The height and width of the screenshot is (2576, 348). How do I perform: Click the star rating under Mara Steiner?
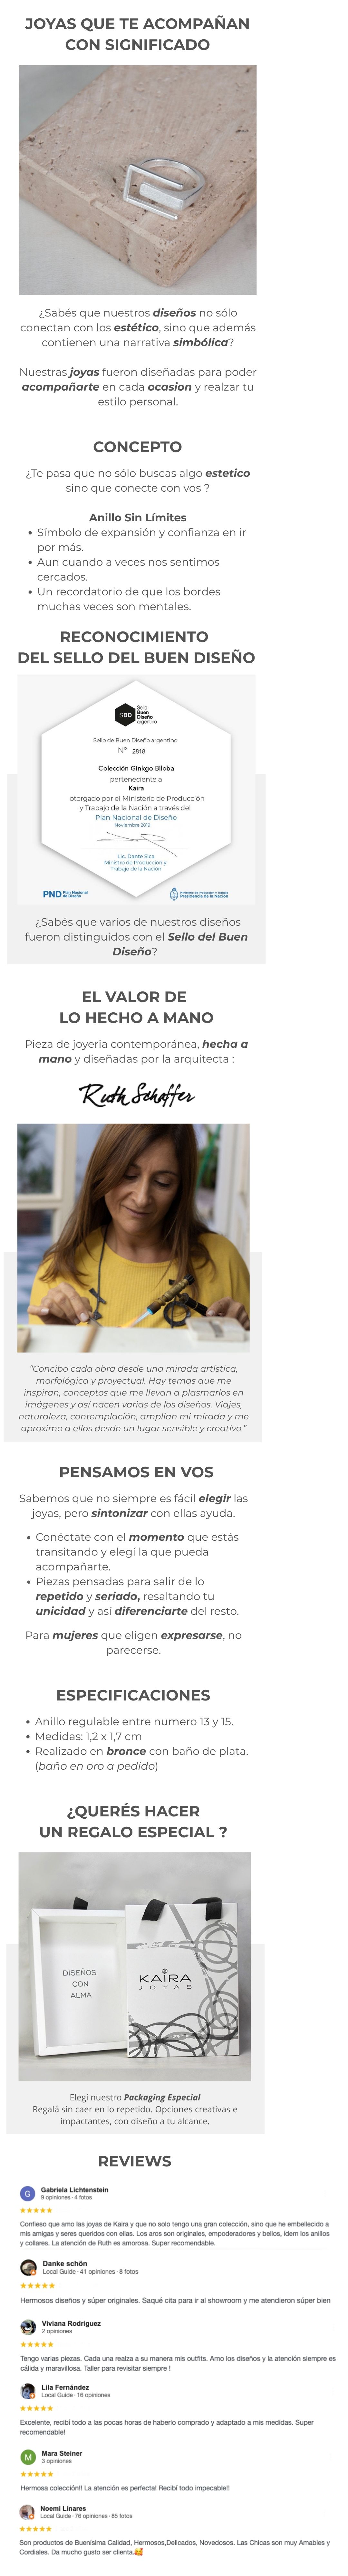click(x=37, y=2474)
